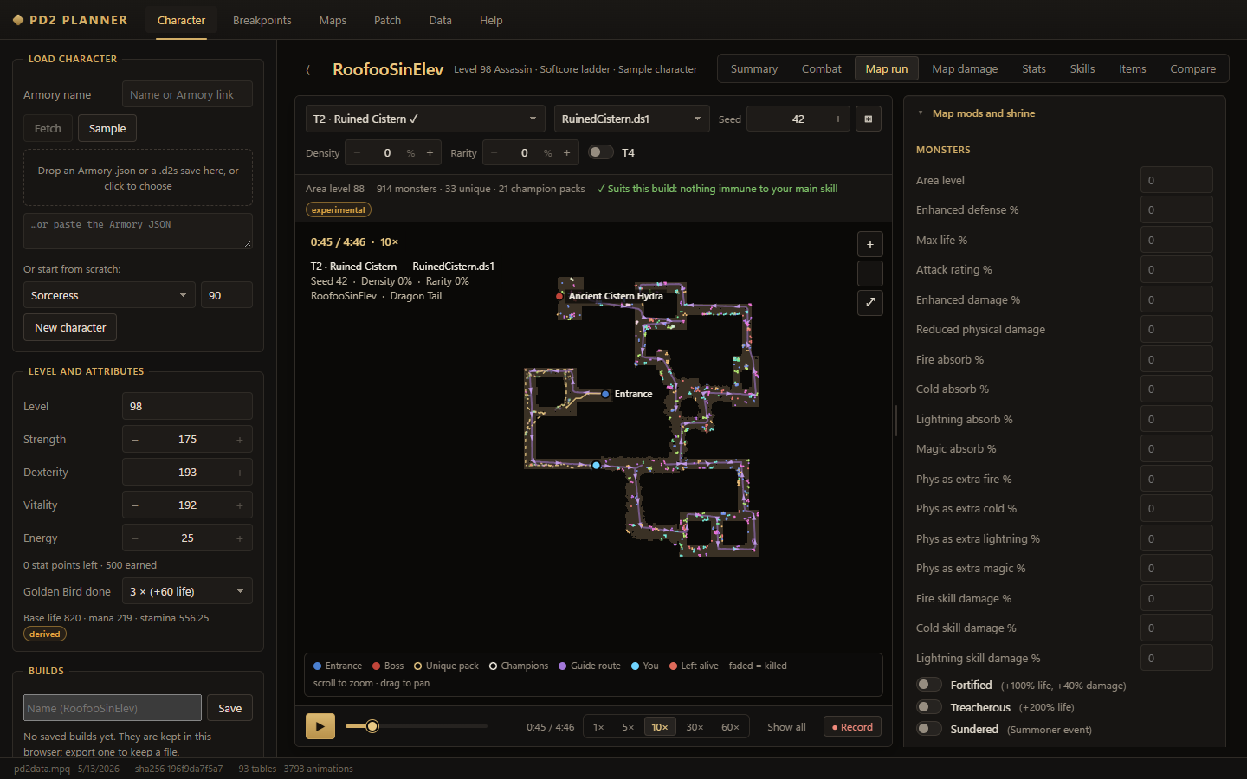Open the Compare tab
This screenshot has height=779, width=1247.
pyautogui.click(x=1192, y=69)
